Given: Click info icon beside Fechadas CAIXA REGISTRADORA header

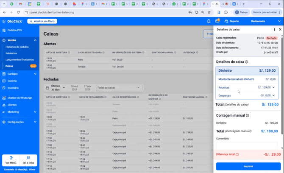Looking at the screenshot, I should click(x=138, y=97).
